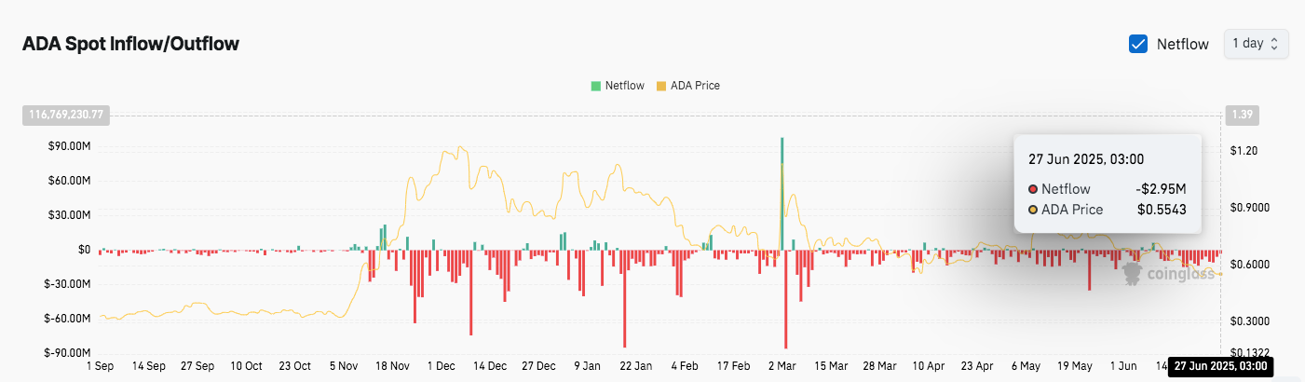This screenshot has width=1305, height=382.
Task: Open the 1 day interval dropdown
Action: [1257, 44]
